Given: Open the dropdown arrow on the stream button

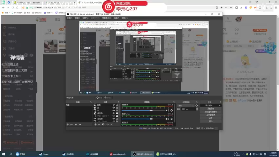Looking at the screenshot, I should coord(220,105).
